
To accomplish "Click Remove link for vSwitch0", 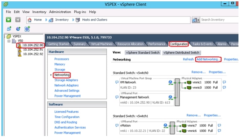I will (198, 72).
